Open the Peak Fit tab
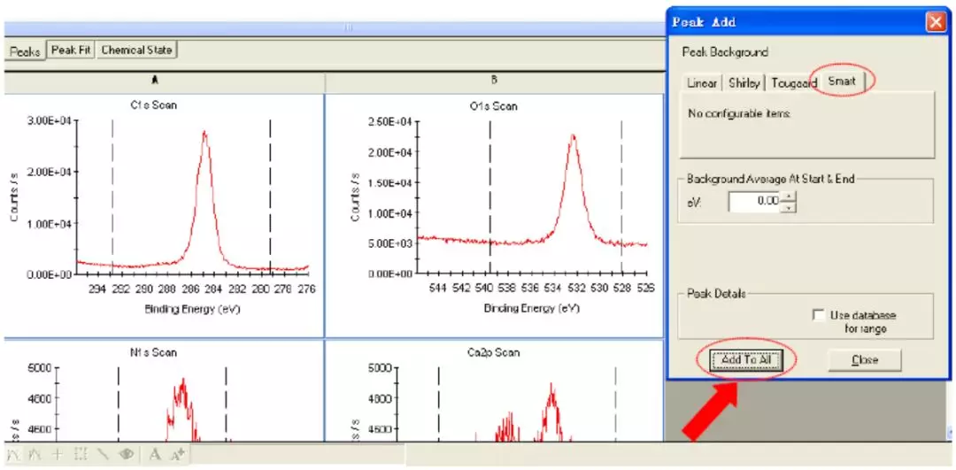This screenshot has height=470, width=956. tap(71, 50)
